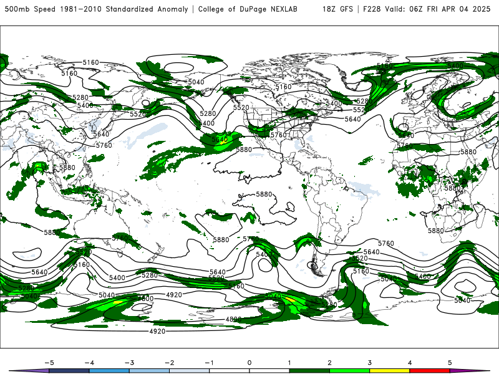Click the positive legend label '5'
Image resolution: width=499 pixels, height=374 pixels.
[x=450, y=363]
